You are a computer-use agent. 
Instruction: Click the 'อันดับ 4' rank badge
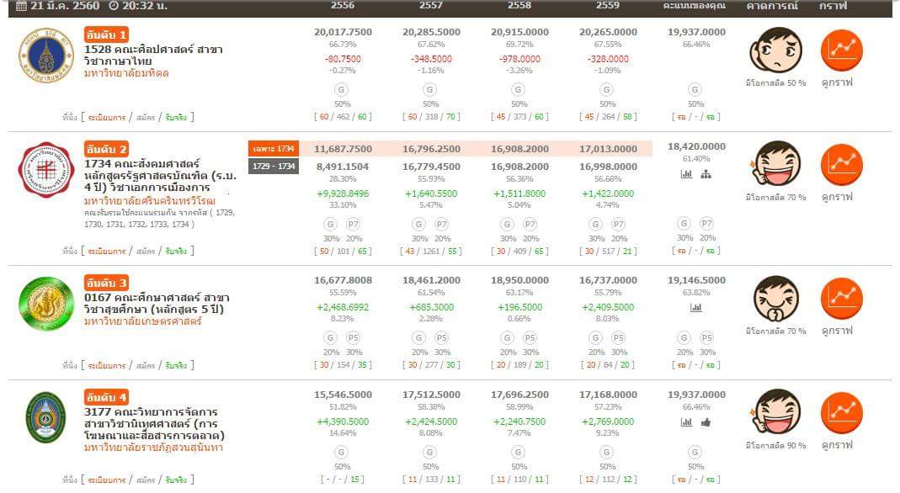(106, 398)
